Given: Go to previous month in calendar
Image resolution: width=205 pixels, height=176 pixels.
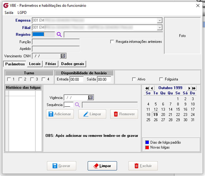Looking at the screenshot, I should click(x=152, y=88).
